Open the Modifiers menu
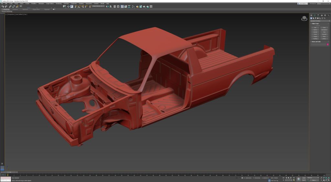331x182 pixels. pos(34,4)
